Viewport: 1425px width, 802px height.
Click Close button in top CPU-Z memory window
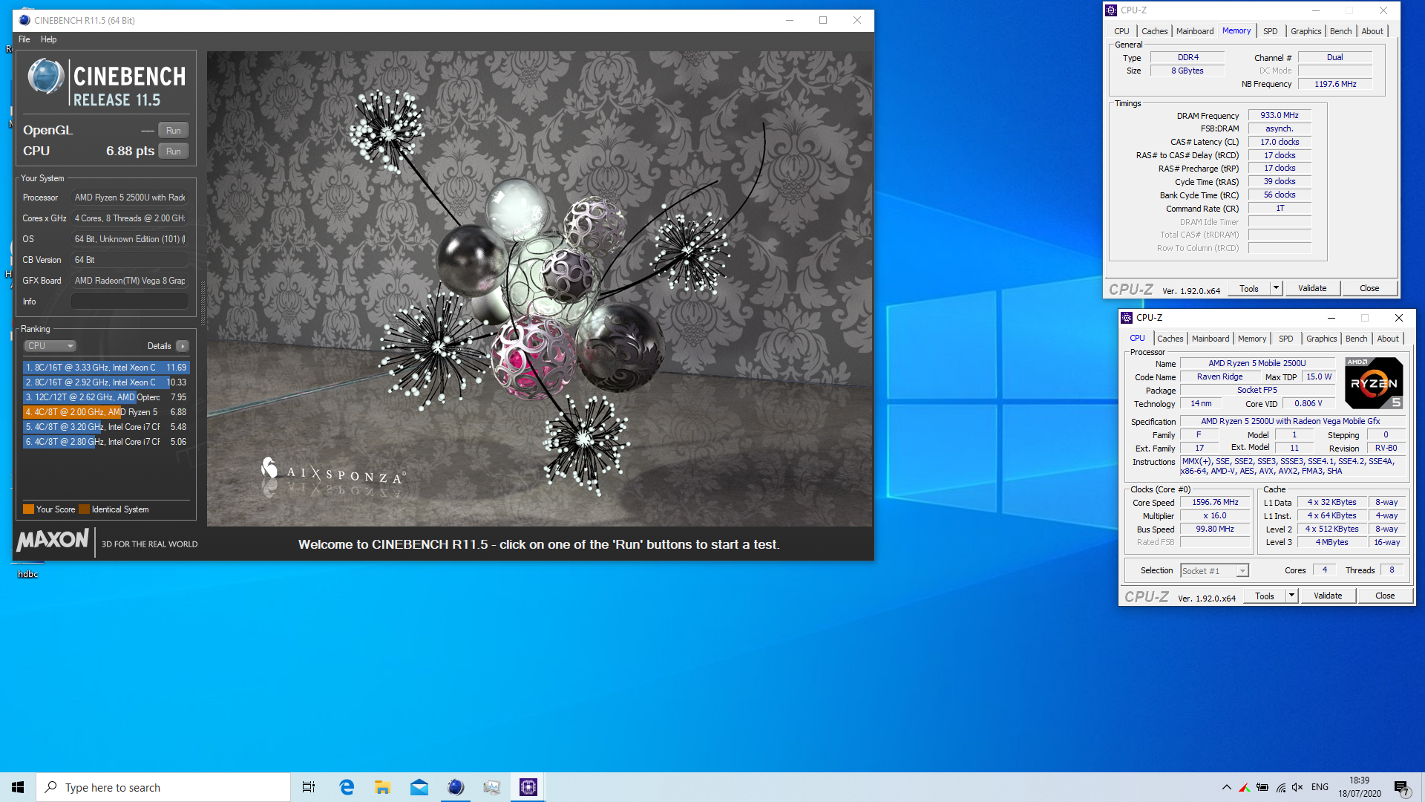point(1369,288)
